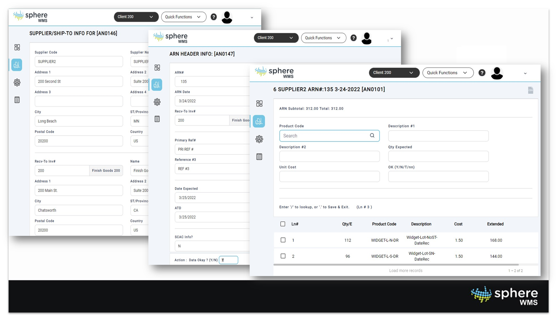Open the dashboard grid icon in the sidebar

259,103
